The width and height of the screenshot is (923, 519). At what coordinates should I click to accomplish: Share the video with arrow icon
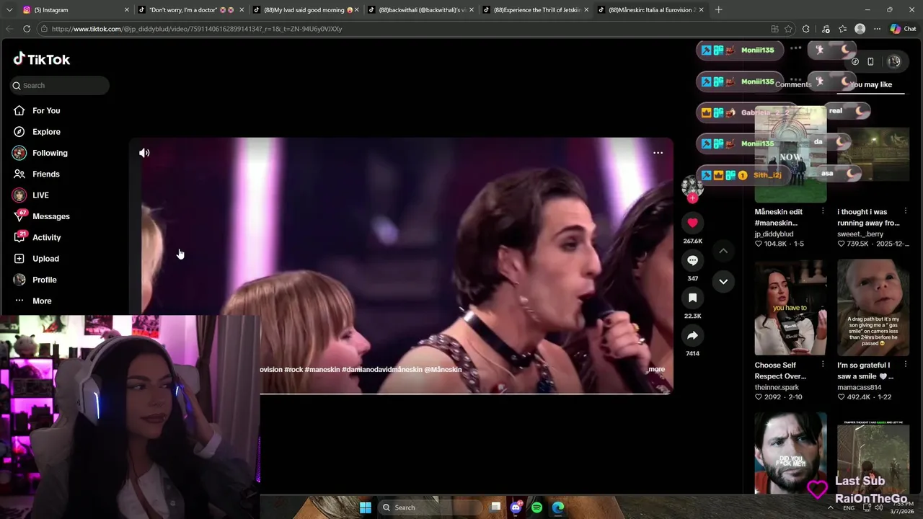(x=692, y=335)
